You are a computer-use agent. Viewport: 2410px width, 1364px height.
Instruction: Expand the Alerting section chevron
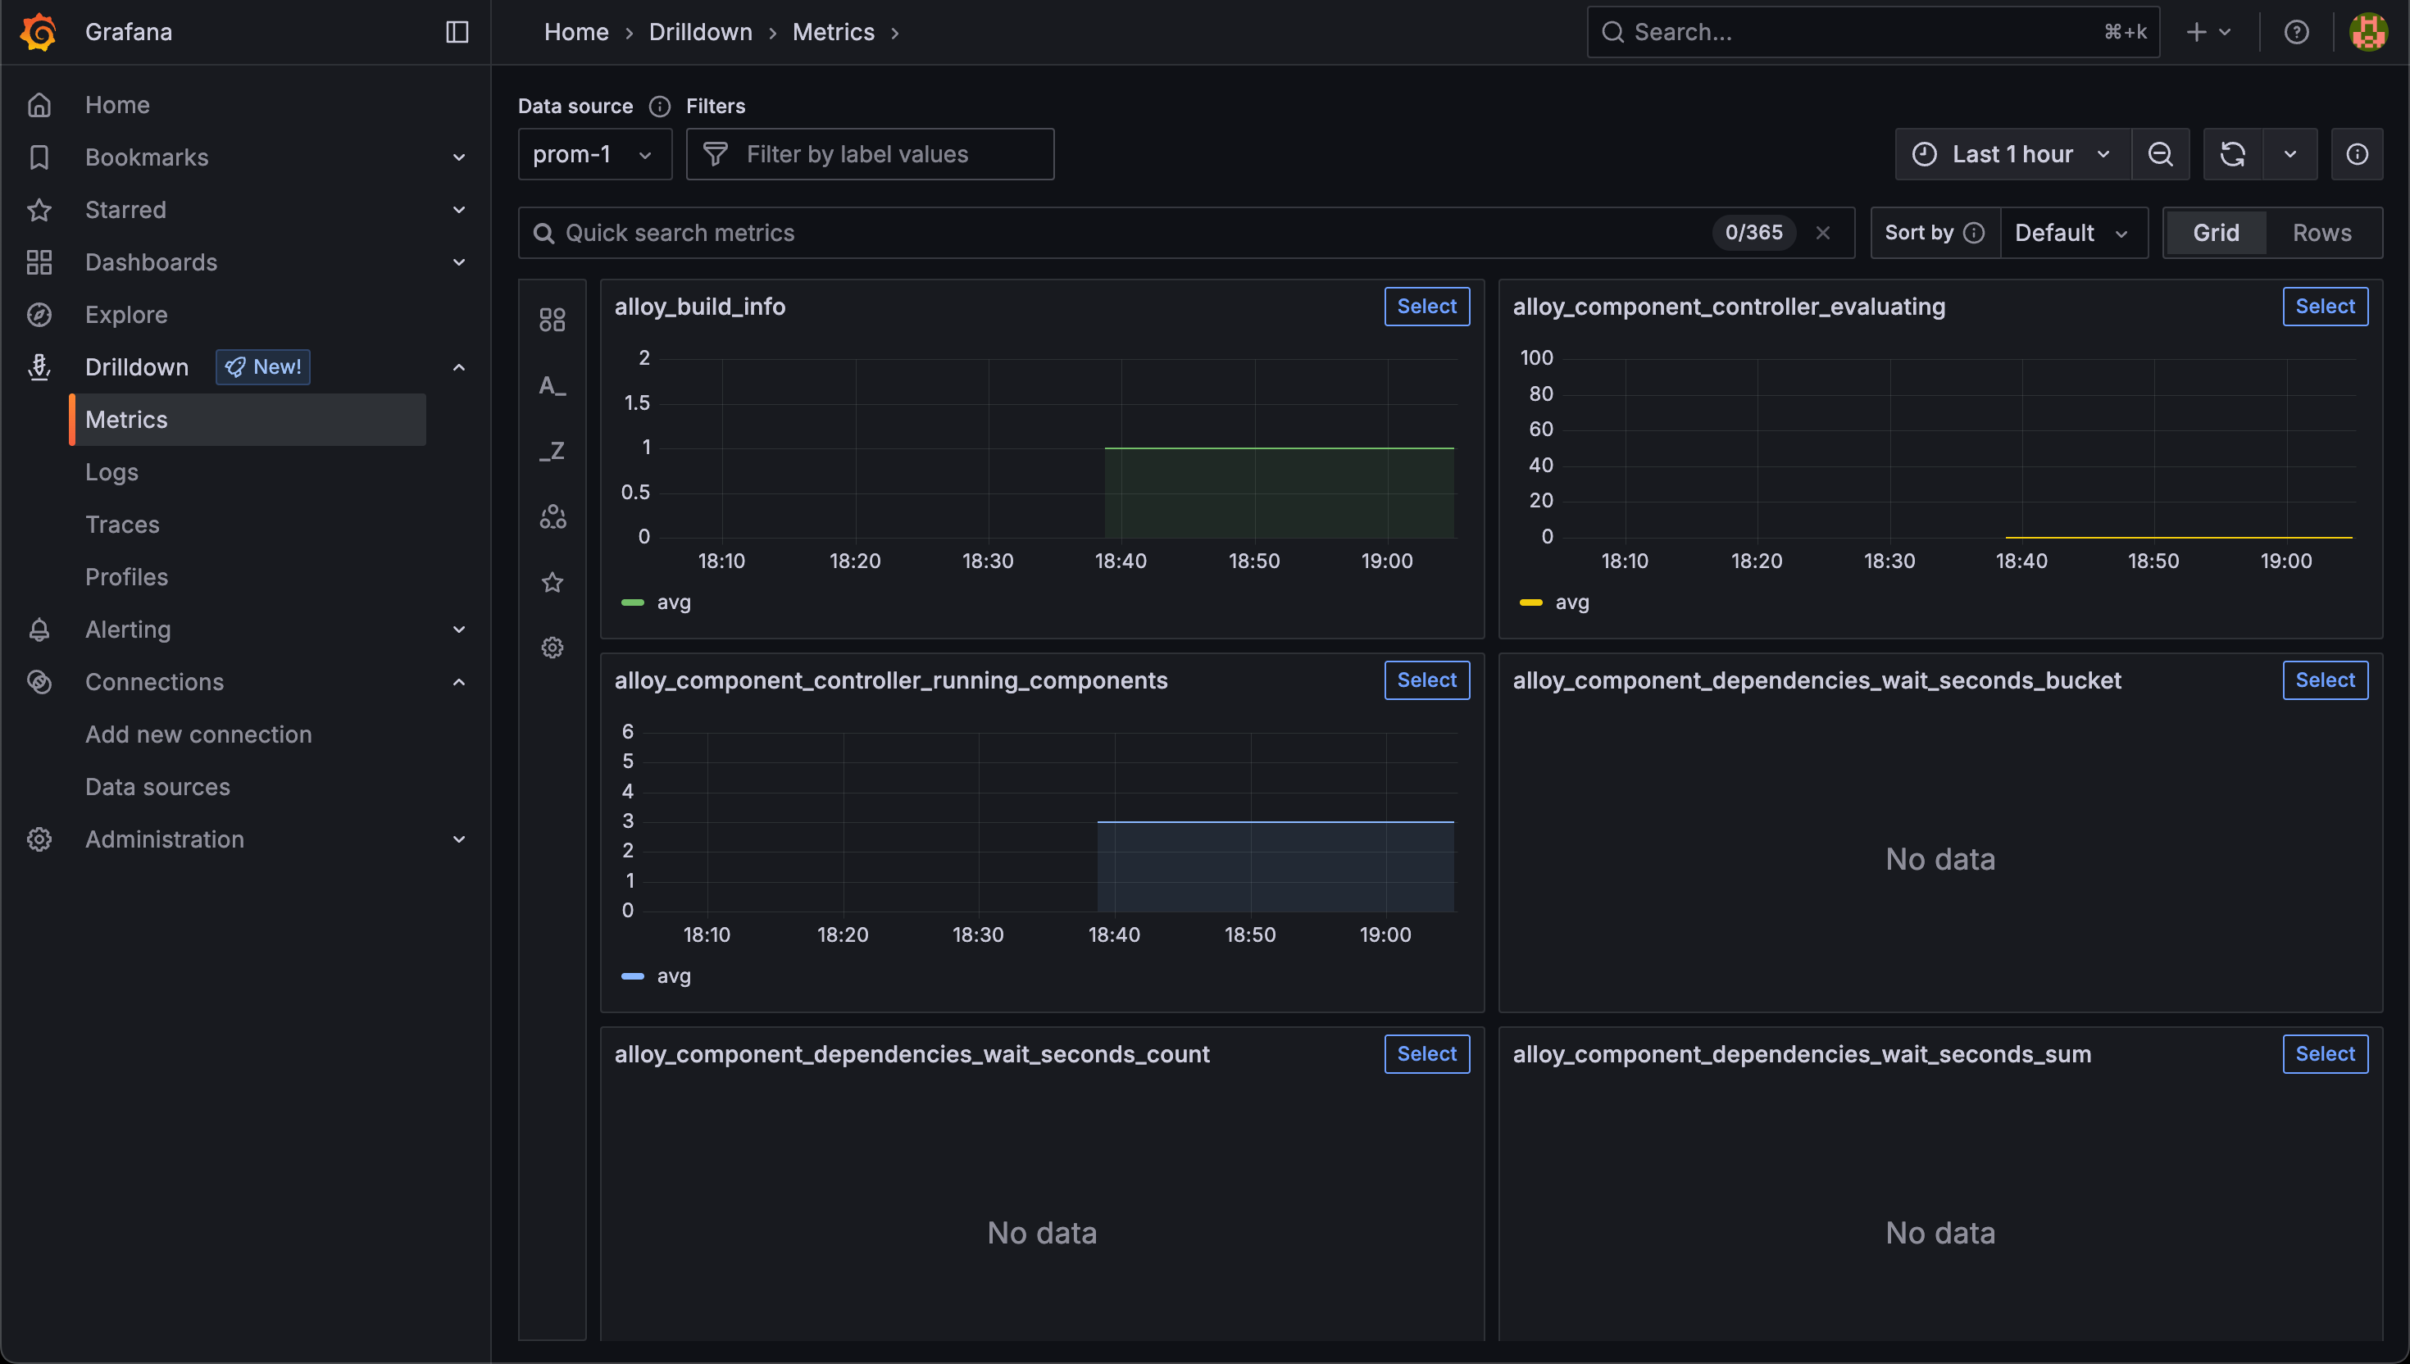tap(459, 630)
